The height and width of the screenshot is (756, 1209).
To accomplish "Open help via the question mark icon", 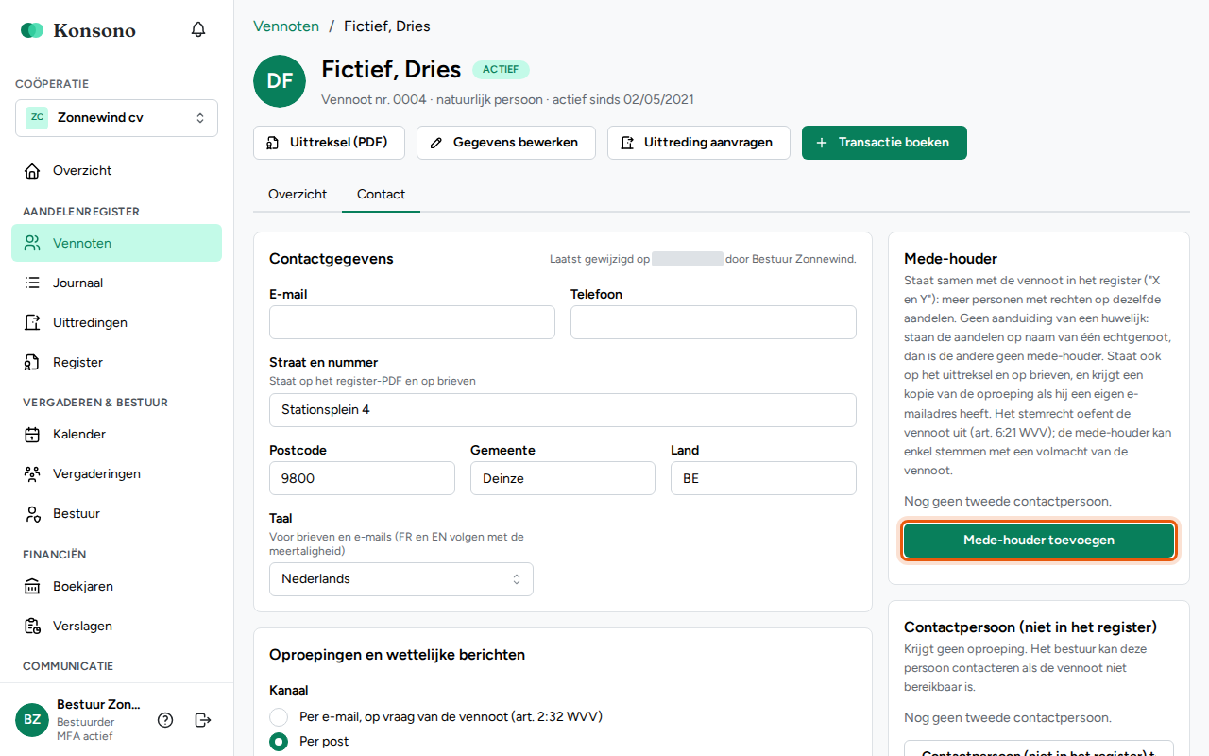I will [x=165, y=720].
